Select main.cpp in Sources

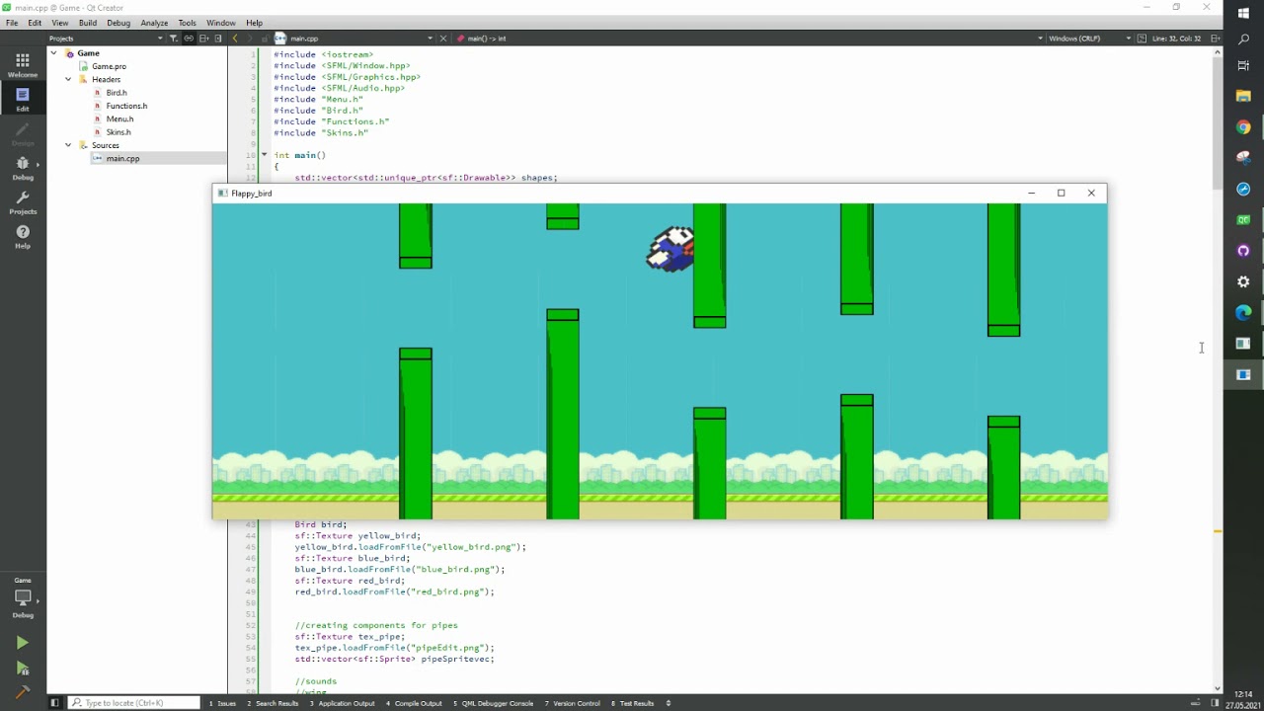[x=122, y=158]
